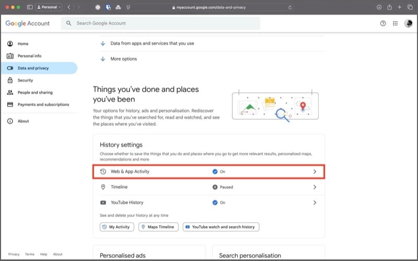The image size is (418, 261).
Task: Click the Safari share icon
Action: pos(389,7)
